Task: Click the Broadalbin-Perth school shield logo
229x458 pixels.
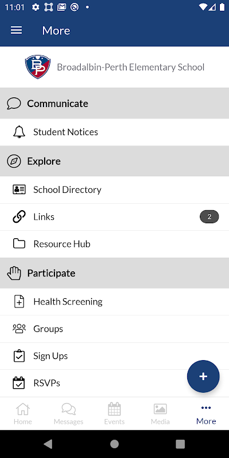Action: point(38,67)
